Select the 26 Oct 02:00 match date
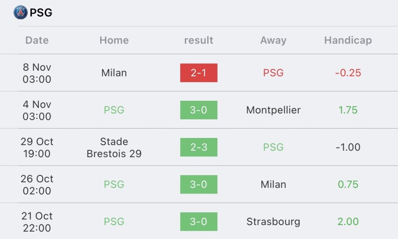This screenshot has height=239, width=398. point(37,185)
